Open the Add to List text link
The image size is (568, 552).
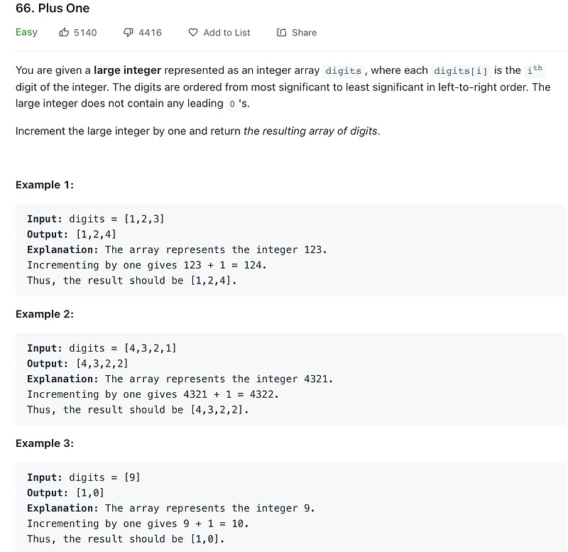(x=226, y=33)
